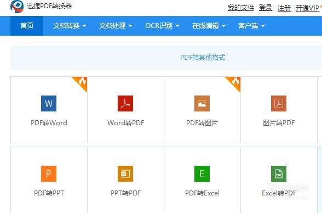Go to the 首页 tab

tap(27, 26)
